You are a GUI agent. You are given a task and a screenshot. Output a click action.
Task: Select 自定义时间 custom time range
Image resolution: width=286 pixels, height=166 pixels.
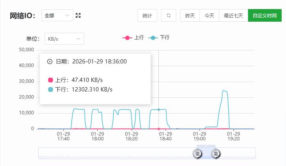coord(265,15)
